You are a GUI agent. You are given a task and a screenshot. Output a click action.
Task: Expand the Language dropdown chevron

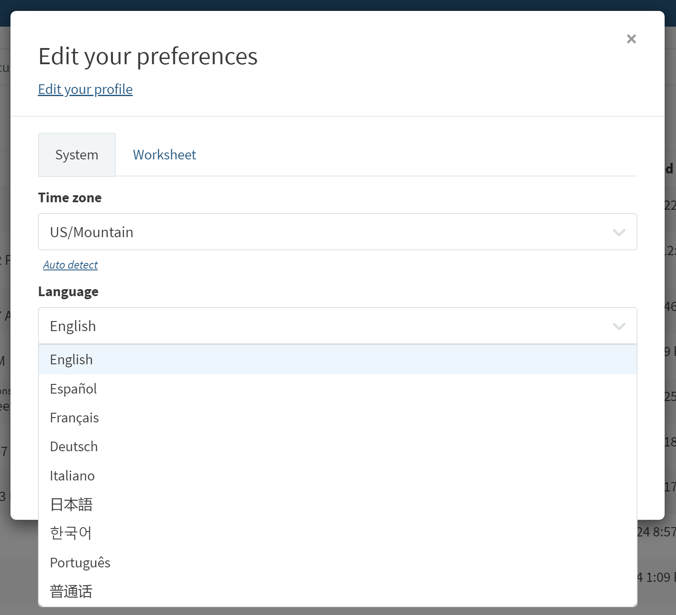tap(619, 326)
